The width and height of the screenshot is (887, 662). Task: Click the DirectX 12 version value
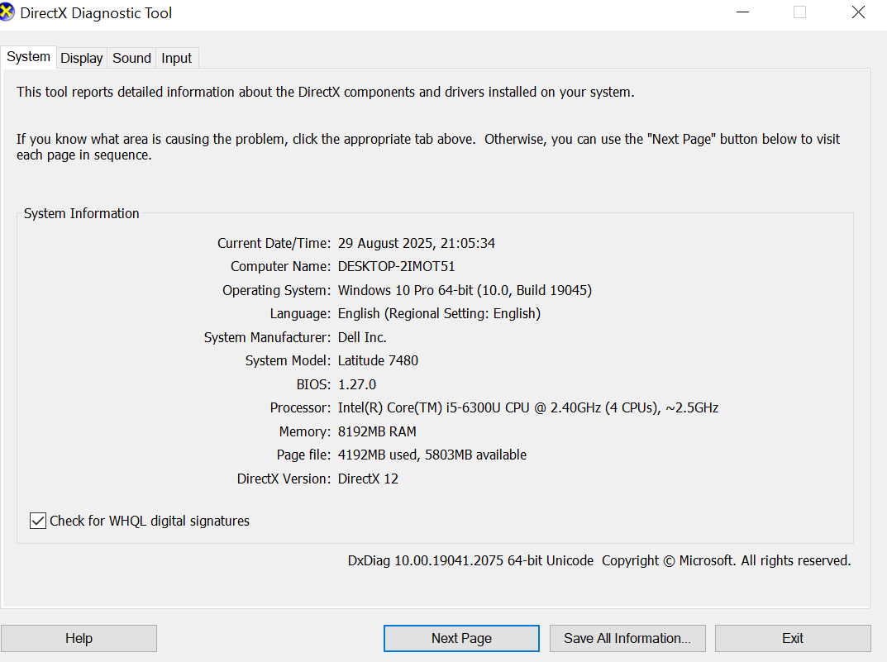coord(368,479)
